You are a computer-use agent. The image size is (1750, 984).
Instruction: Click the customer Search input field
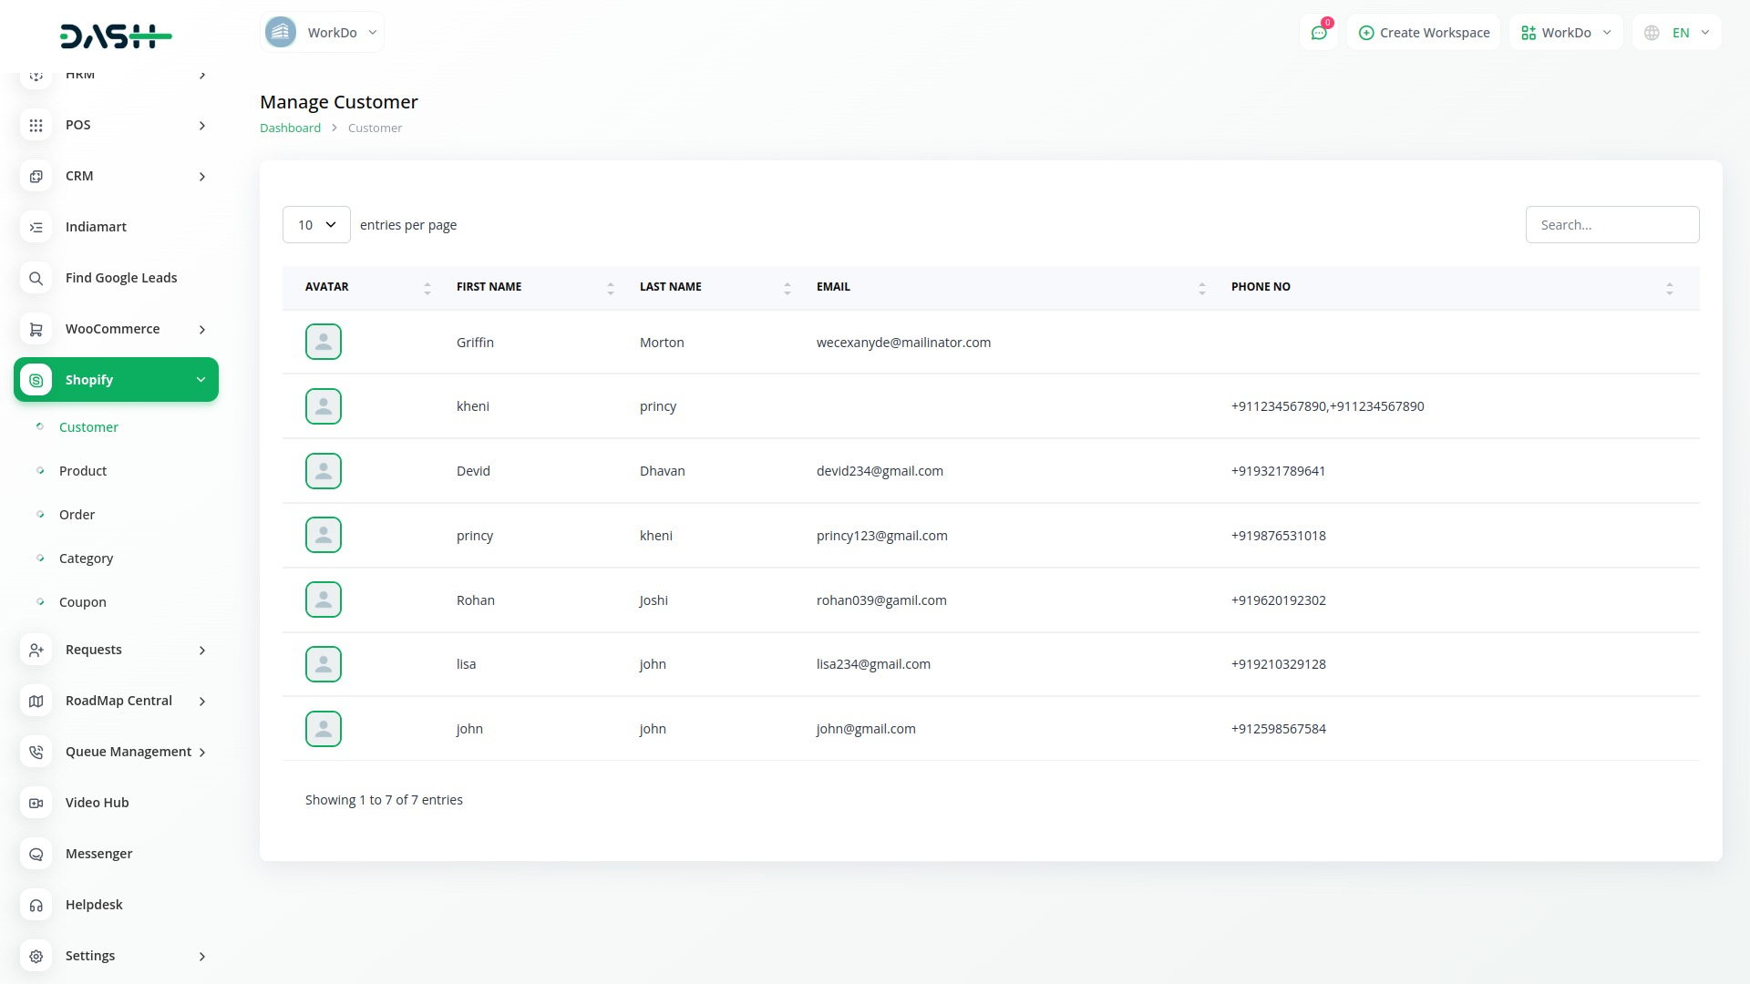click(1611, 225)
